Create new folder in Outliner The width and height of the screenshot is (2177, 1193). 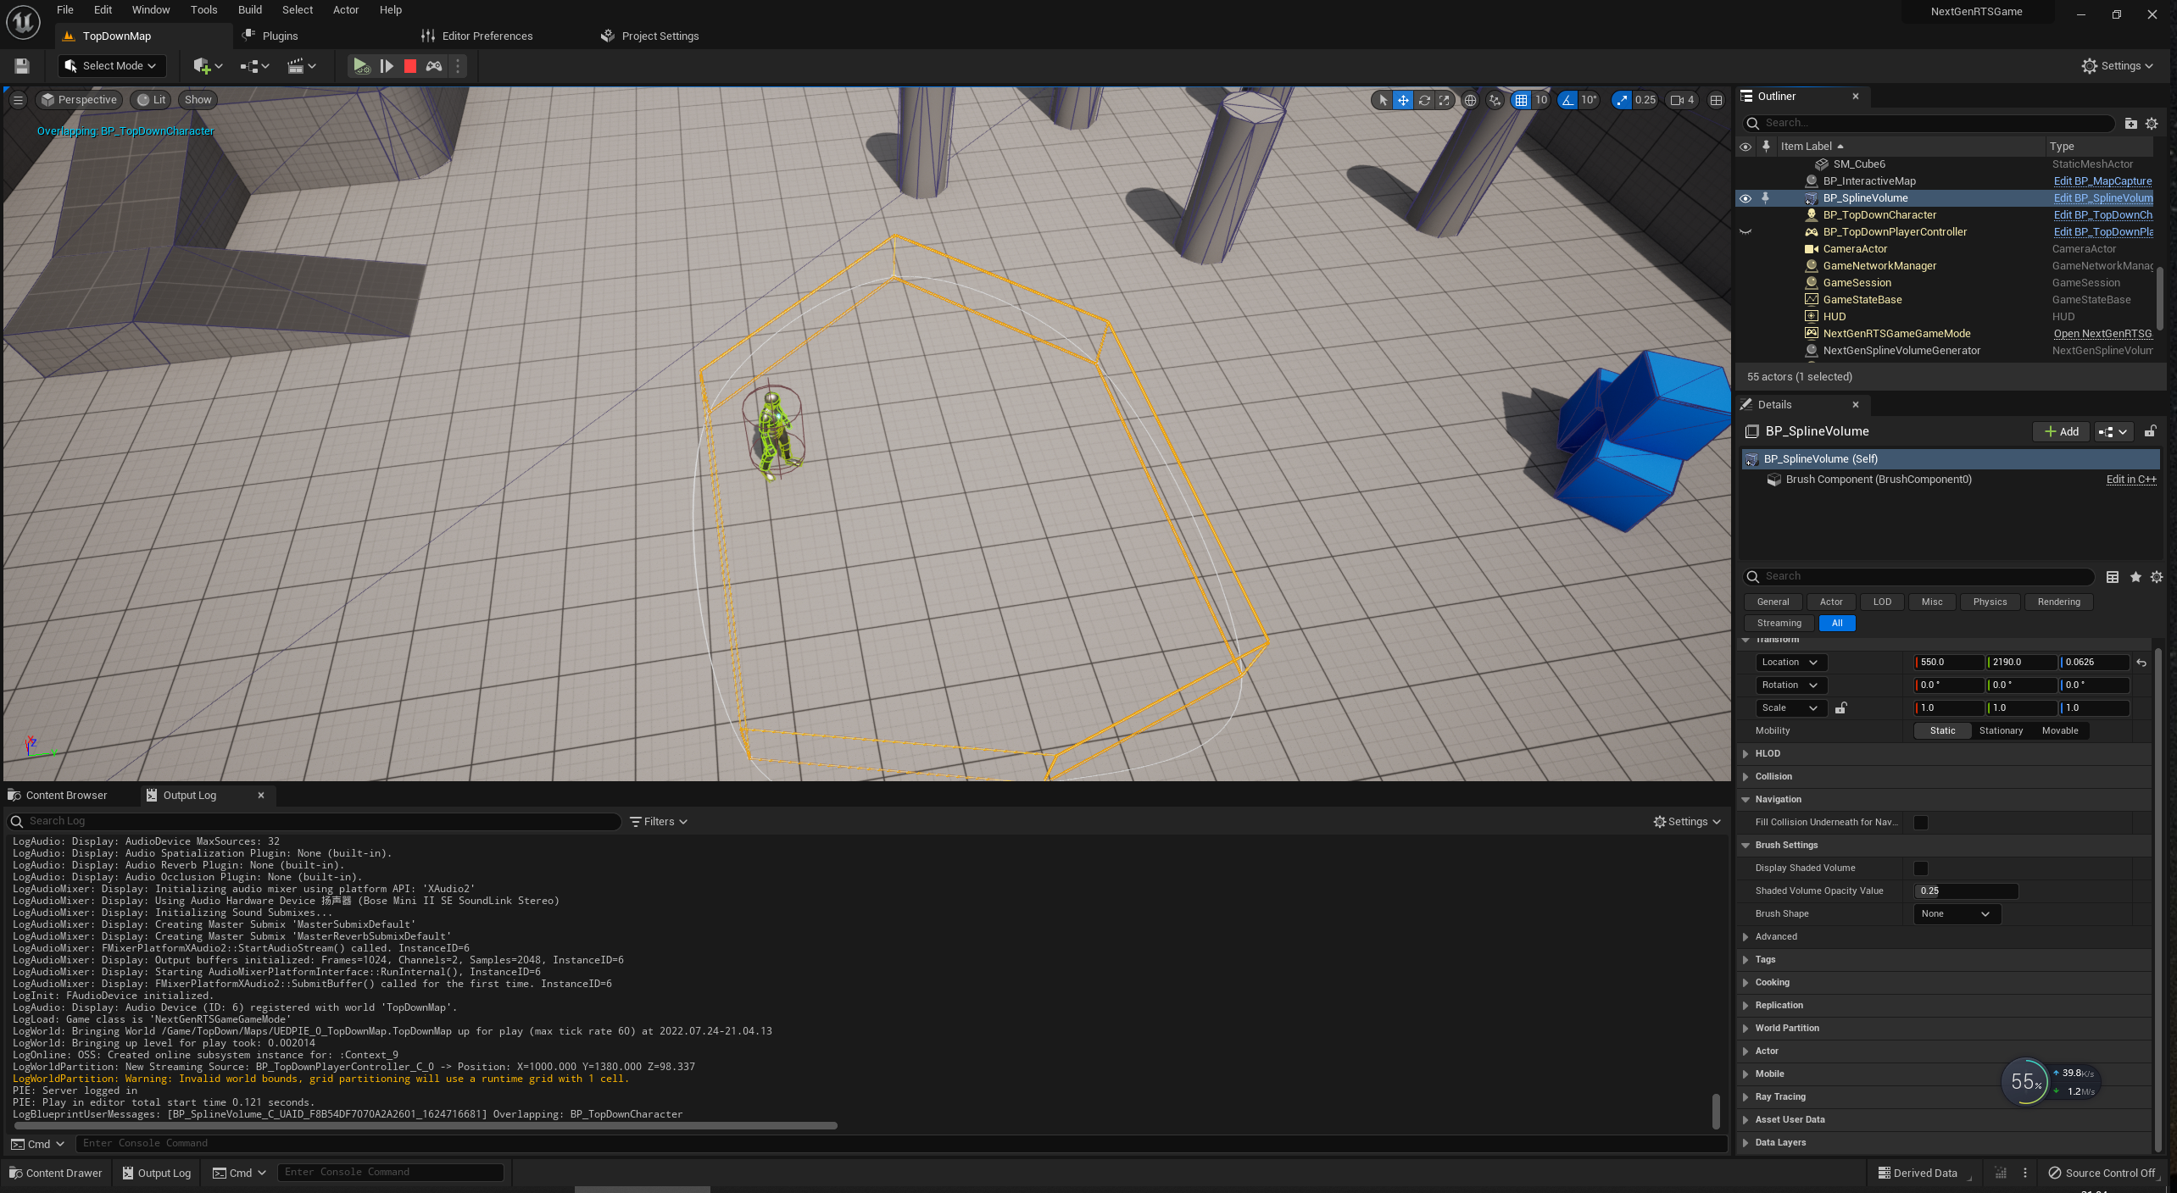click(x=2130, y=124)
